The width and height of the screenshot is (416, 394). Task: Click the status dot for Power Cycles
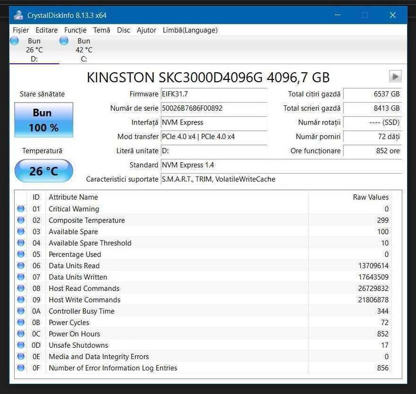point(21,322)
